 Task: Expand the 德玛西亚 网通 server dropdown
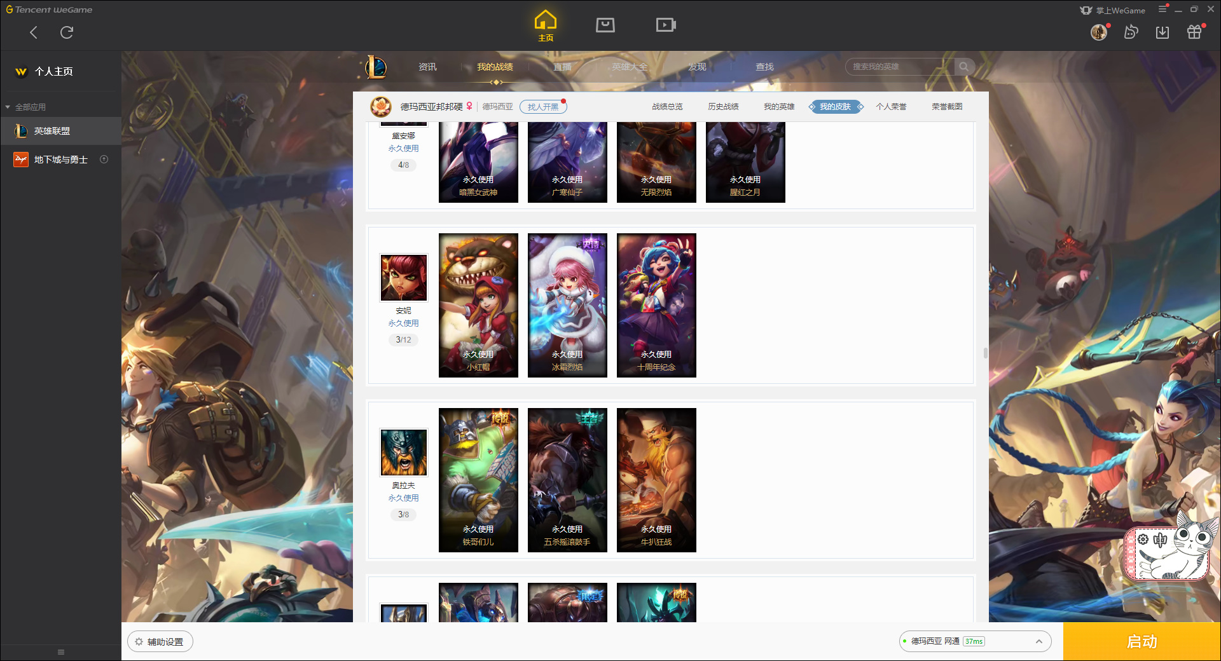point(975,641)
